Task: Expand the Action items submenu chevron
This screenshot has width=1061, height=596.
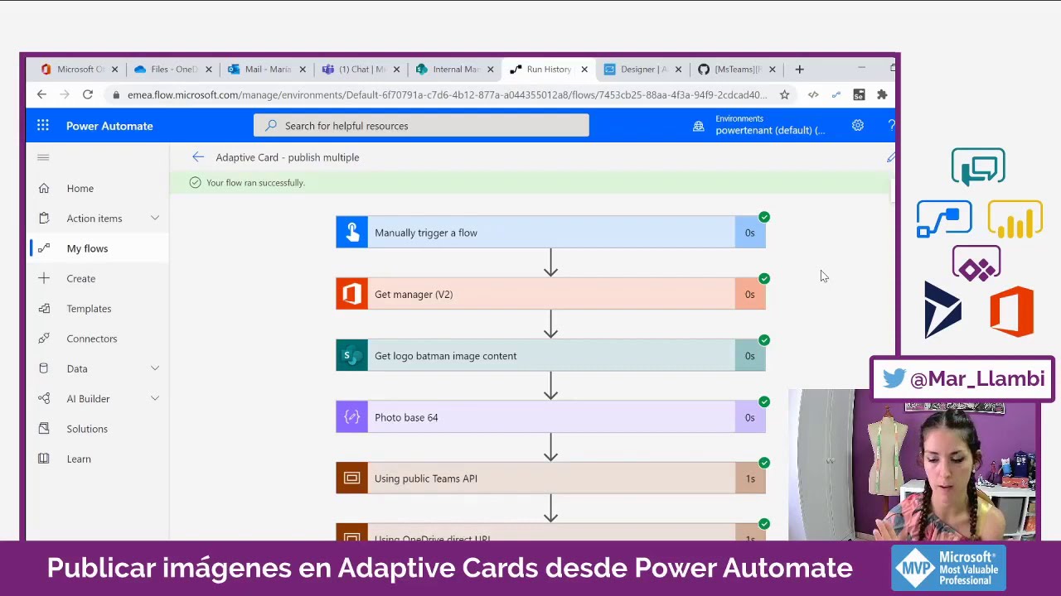Action: pos(155,219)
